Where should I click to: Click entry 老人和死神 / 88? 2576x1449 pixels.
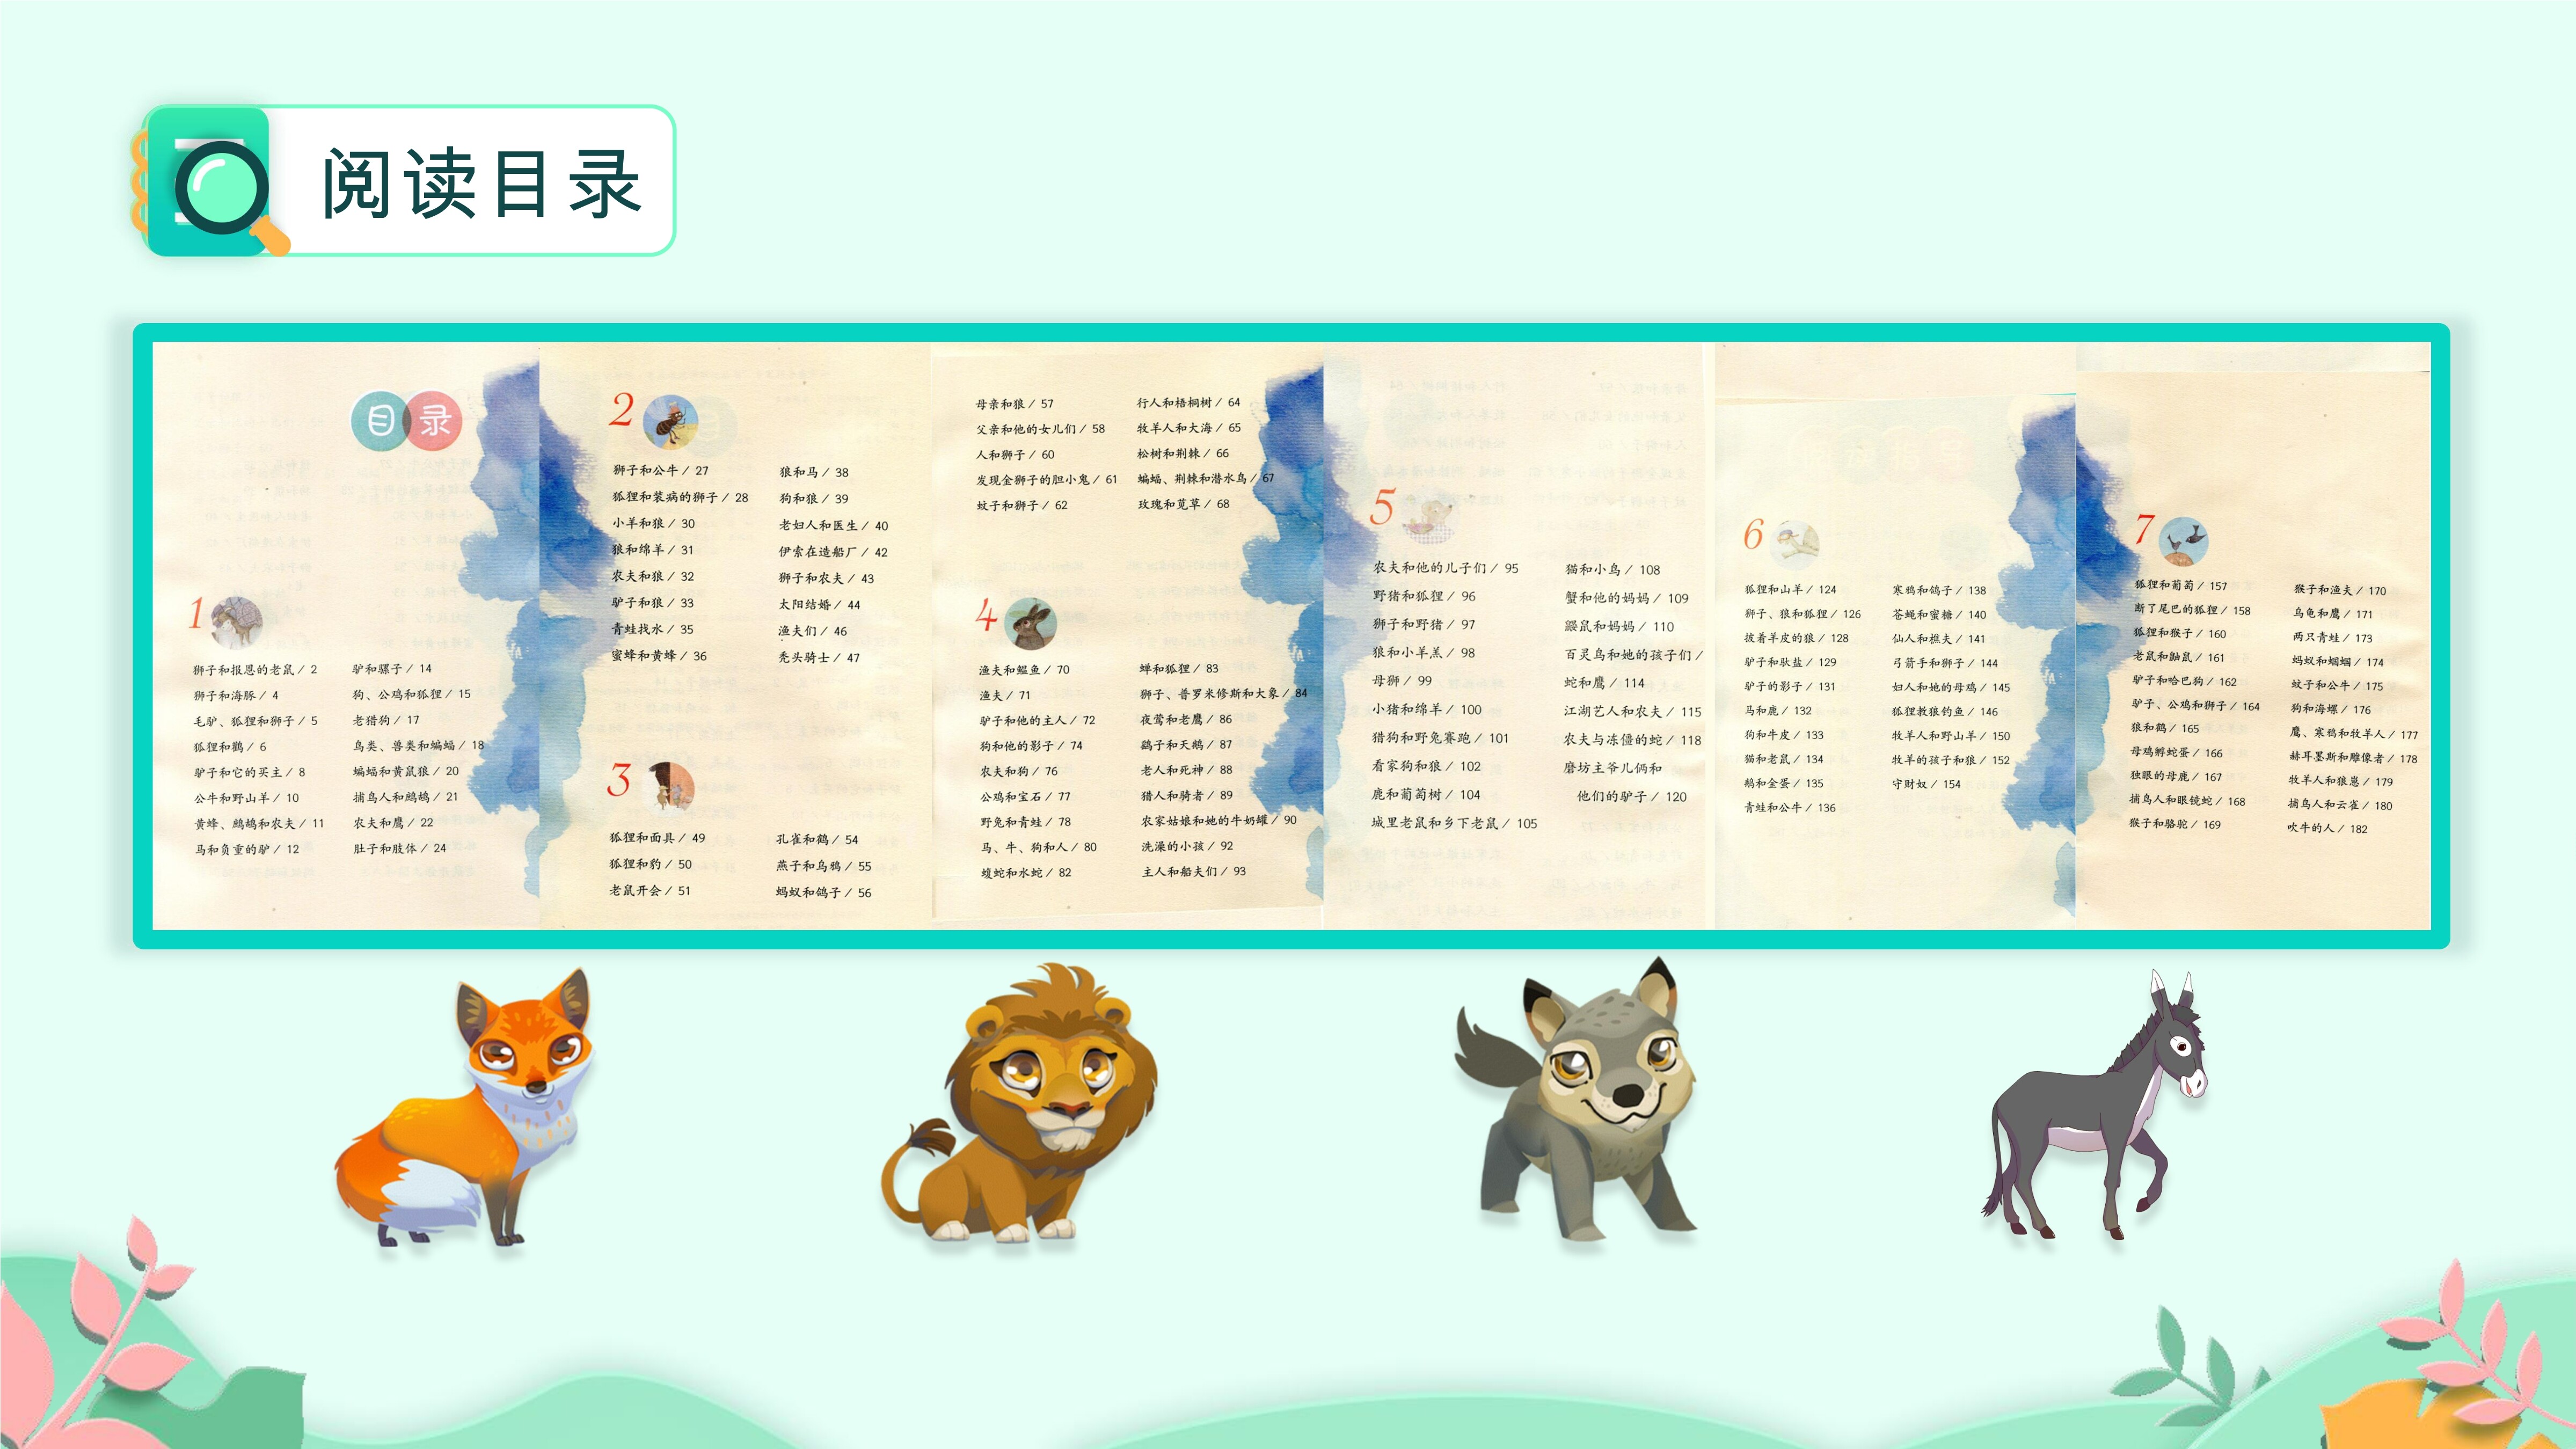pyautogui.click(x=1186, y=770)
